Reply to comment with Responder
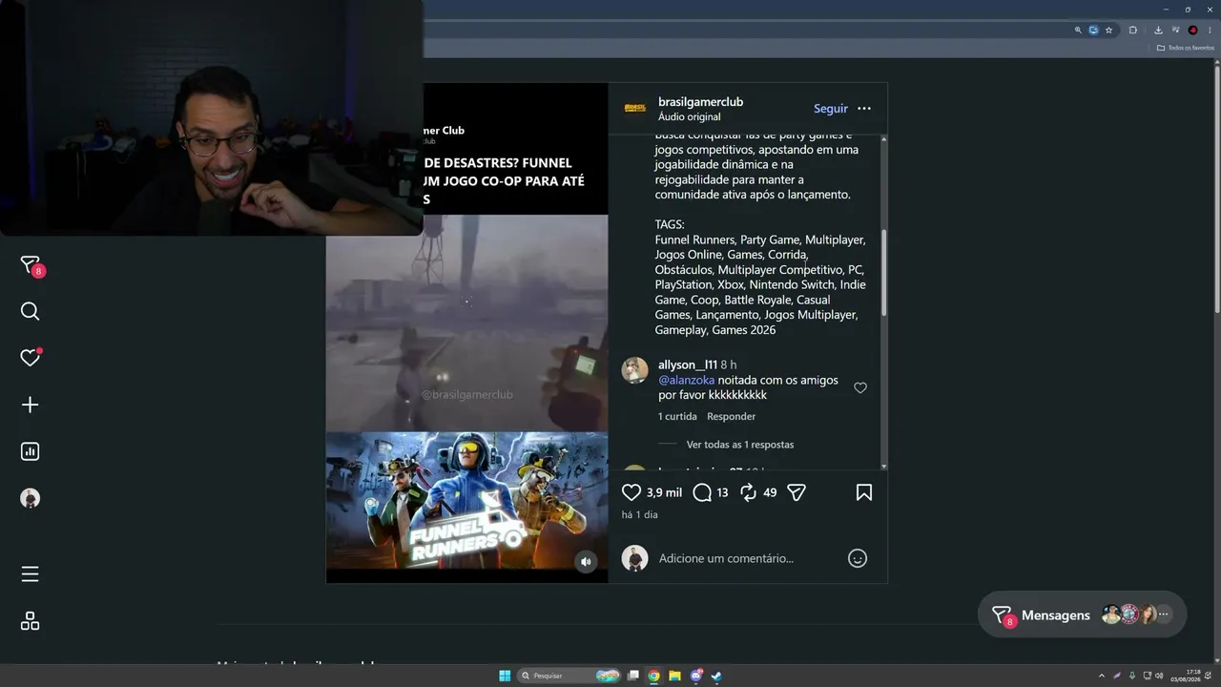The width and height of the screenshot is (1221, 687). point(731,416)
